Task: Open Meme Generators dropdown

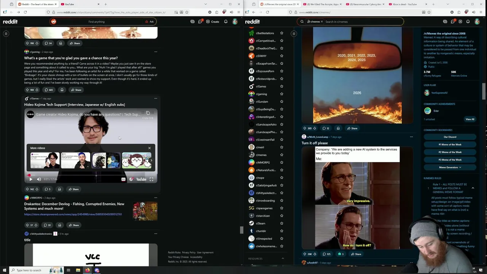Action: (x=450, y=167)
